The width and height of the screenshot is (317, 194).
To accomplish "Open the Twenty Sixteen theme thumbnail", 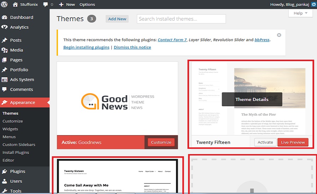I will click(x=117, y=176).
